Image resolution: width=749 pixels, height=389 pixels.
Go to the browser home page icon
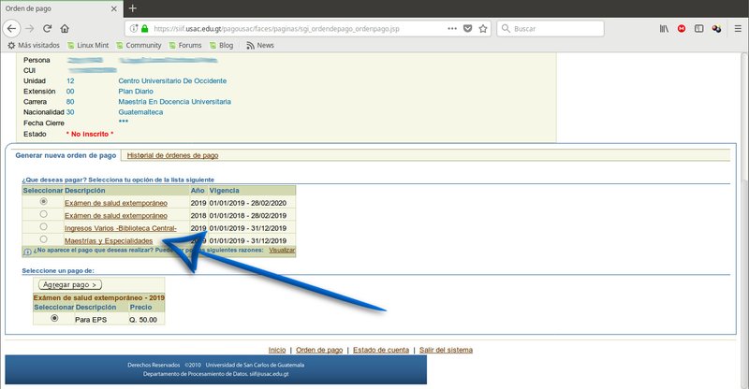[65, 29]
